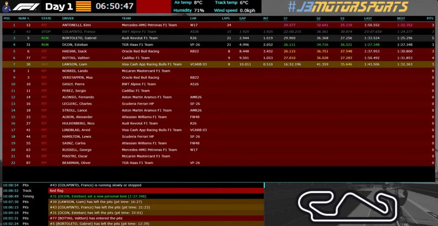Select driver PIASTRI, Oscar

pos(75,156)
